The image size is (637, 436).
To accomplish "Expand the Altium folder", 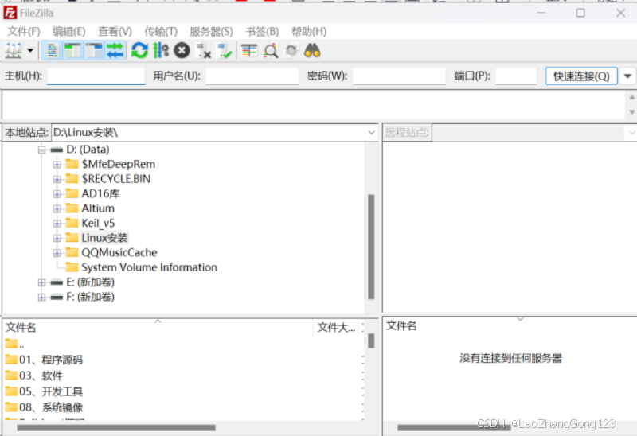I will tap(57, 208).
